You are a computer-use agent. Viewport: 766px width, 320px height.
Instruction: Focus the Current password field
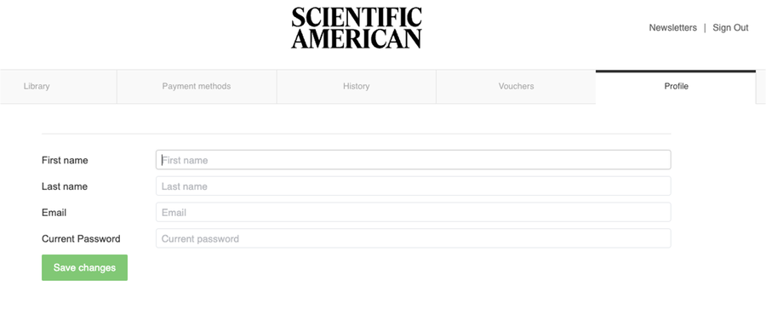[x=414, y=238]
